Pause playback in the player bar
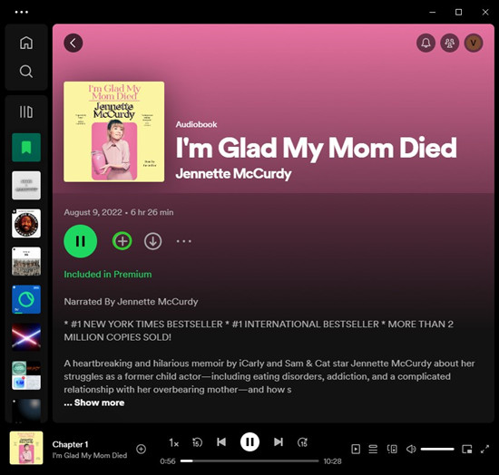Image resolution: width=499 pixels, height=475 pixels. pos(249,442)
